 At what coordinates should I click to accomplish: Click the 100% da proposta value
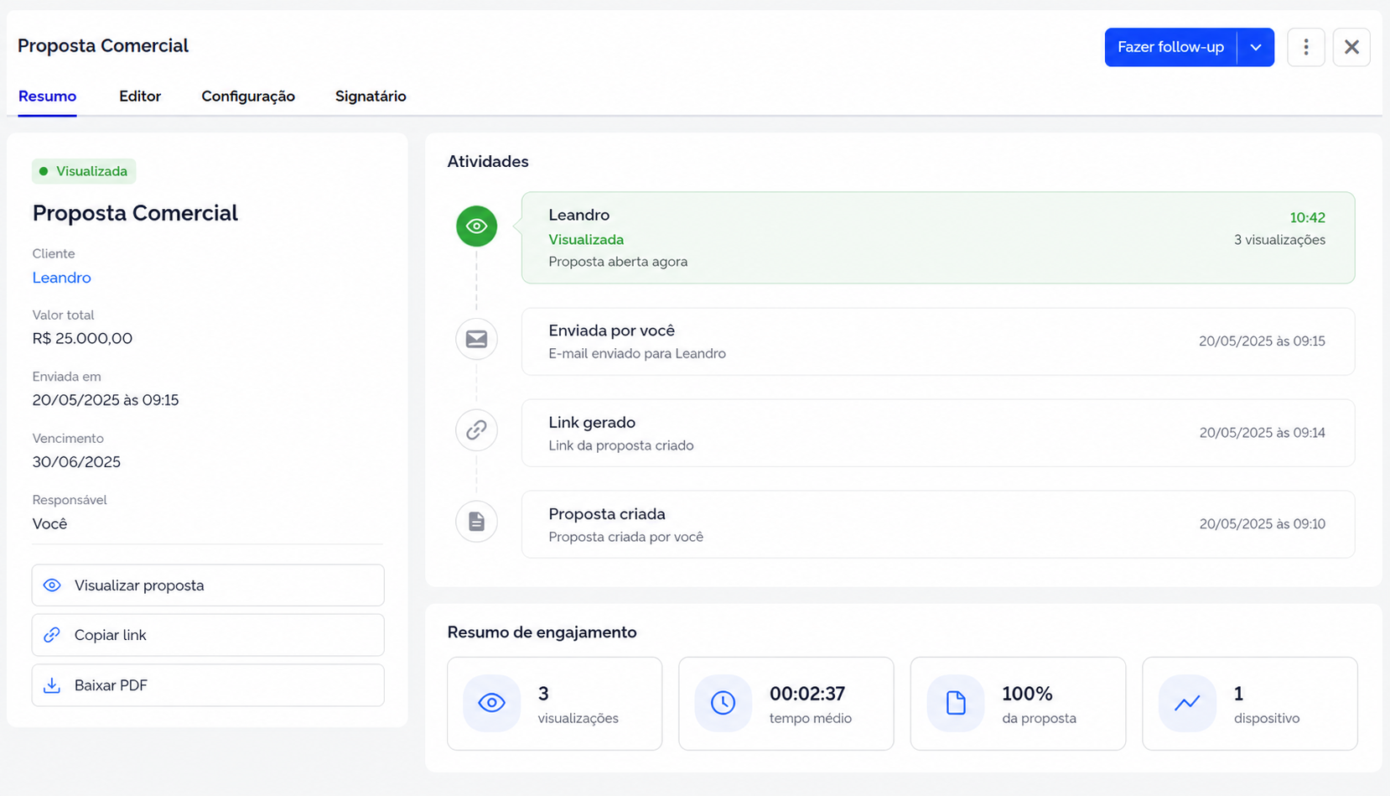[x=1027, y=694]
